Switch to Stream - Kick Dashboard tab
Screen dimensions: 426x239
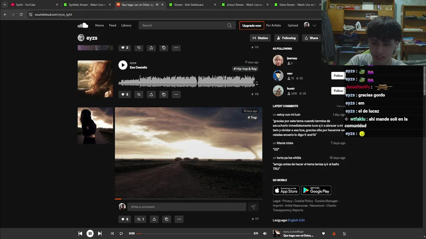[192, 5]
